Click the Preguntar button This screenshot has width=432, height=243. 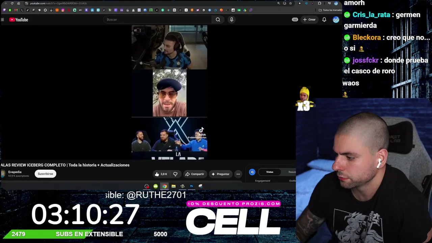tap(220, 174)
